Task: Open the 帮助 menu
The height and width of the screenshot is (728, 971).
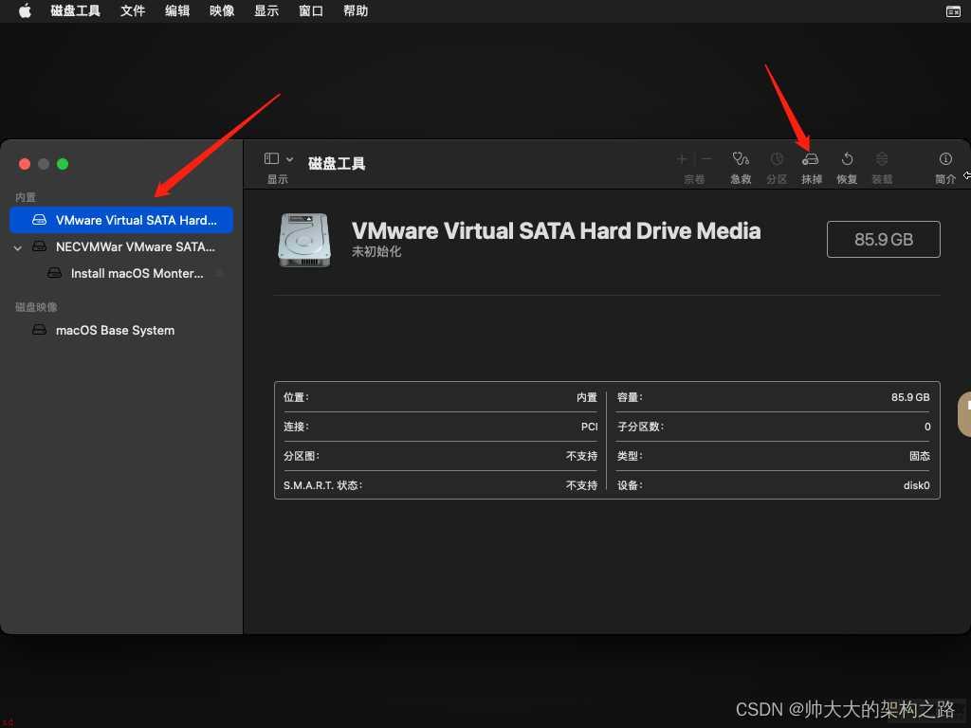Action: [x=356, y=10]
